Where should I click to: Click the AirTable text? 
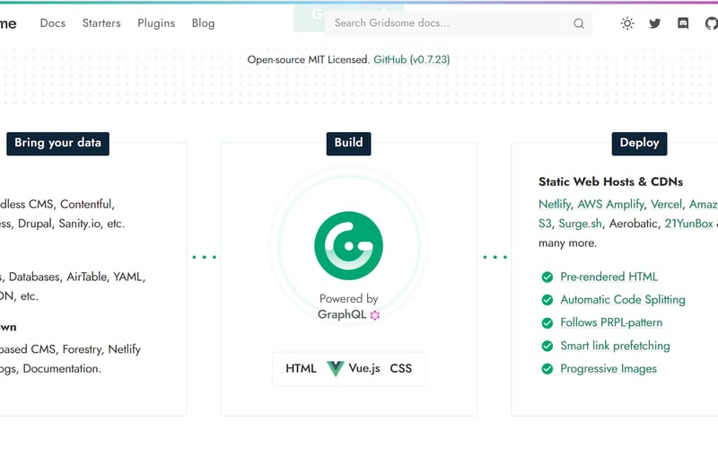[x=86, y=277]
